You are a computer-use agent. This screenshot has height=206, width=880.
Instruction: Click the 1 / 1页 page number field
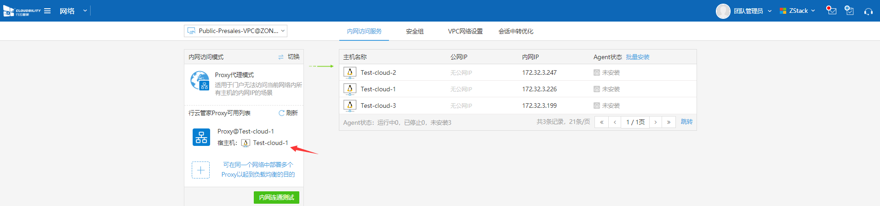tap(635, 122)
